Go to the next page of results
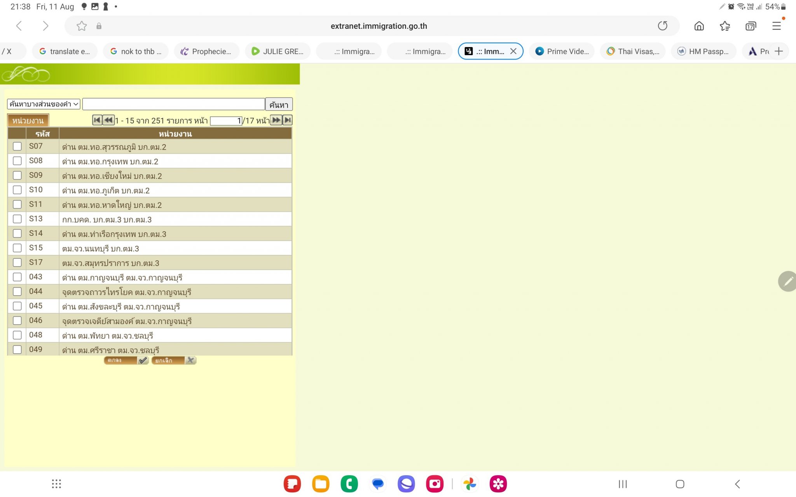 [x=276, y=120]
